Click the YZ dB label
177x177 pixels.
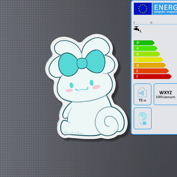coord(142,100)
